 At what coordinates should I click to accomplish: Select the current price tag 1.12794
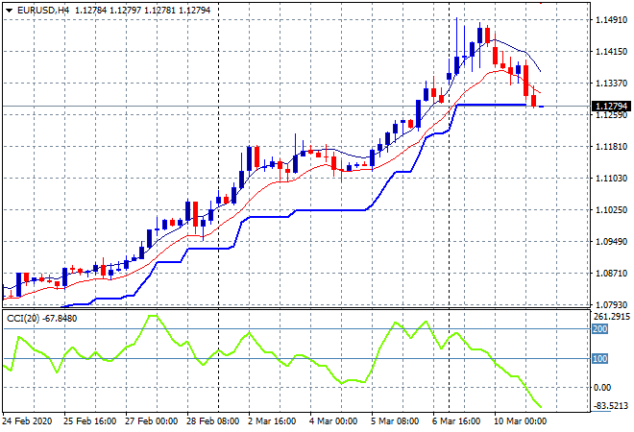pyautogui.click(x=611, y=107)
